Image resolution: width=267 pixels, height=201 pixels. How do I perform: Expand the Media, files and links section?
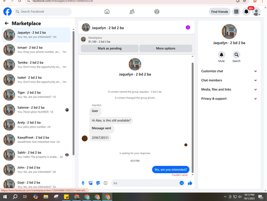pyautogui.click(x=229, y=90)
